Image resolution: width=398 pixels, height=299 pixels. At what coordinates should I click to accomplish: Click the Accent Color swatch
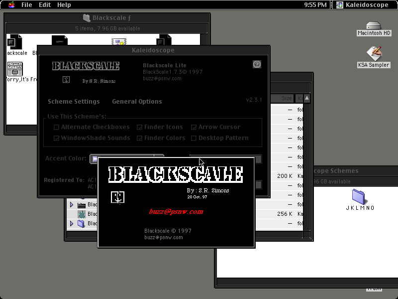(x=95, y=159)
